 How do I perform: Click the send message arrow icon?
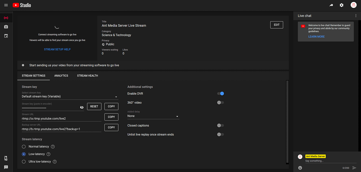(x=354, y=168)
